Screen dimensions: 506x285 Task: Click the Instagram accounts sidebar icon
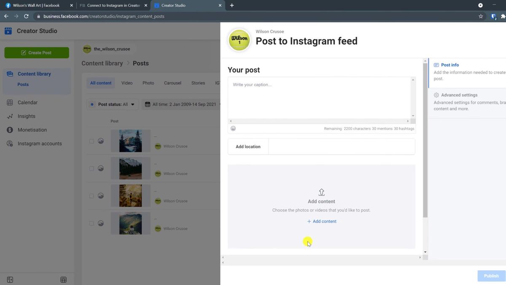pos(10,144)
